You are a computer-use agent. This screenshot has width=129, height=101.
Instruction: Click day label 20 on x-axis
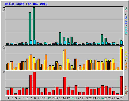[x=79, y=98]
